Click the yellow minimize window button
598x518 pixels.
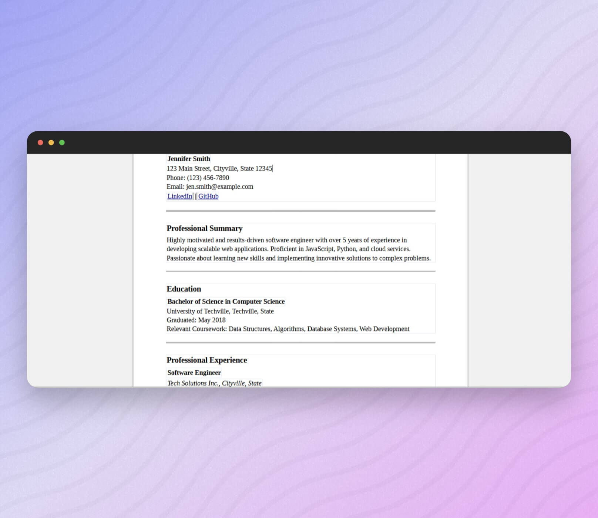tap(51, 142)
